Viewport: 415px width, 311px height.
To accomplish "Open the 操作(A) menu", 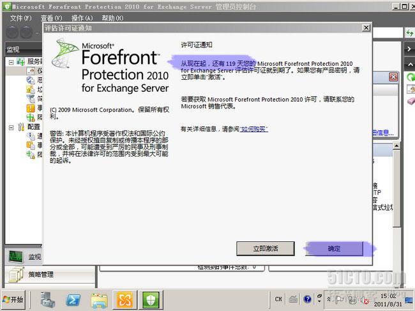I will (x=82, y=18).
